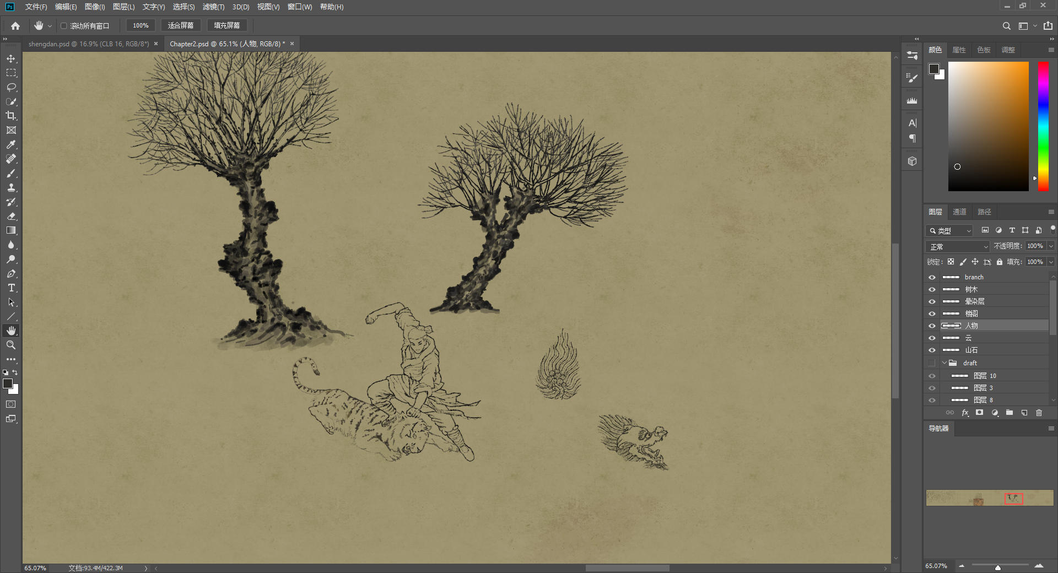
Task: Select the Type tool
Action: 11,288
